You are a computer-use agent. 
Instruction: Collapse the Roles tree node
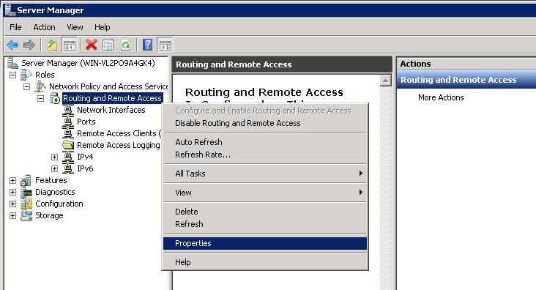12,75
